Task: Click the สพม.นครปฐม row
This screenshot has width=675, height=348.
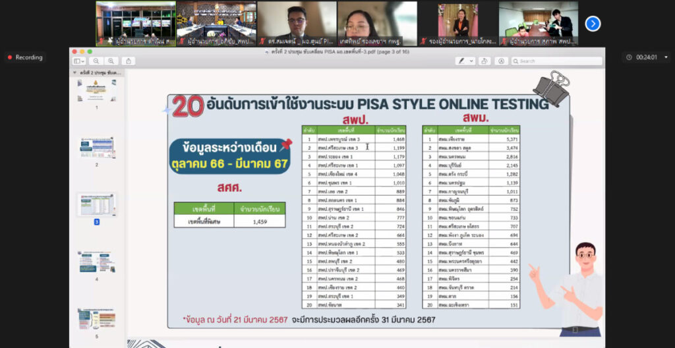Action: pos(471,183)
